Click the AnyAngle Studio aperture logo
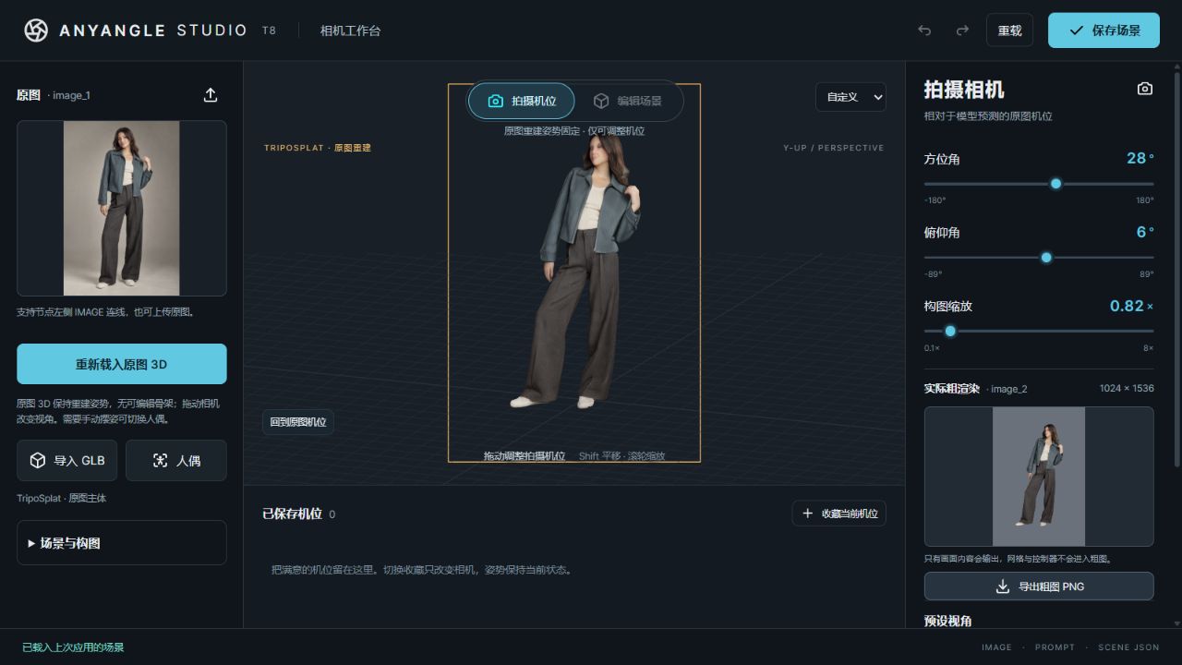Viewport: 1182px width, 665px height. 36,30
